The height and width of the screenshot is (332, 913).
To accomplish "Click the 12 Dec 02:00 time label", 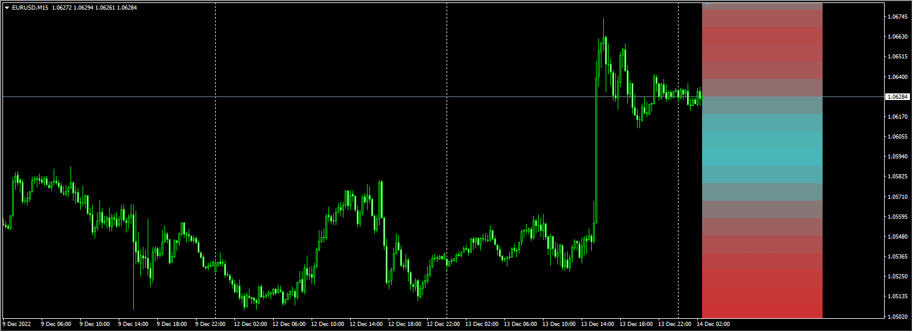I will click(x=250, y=324).
